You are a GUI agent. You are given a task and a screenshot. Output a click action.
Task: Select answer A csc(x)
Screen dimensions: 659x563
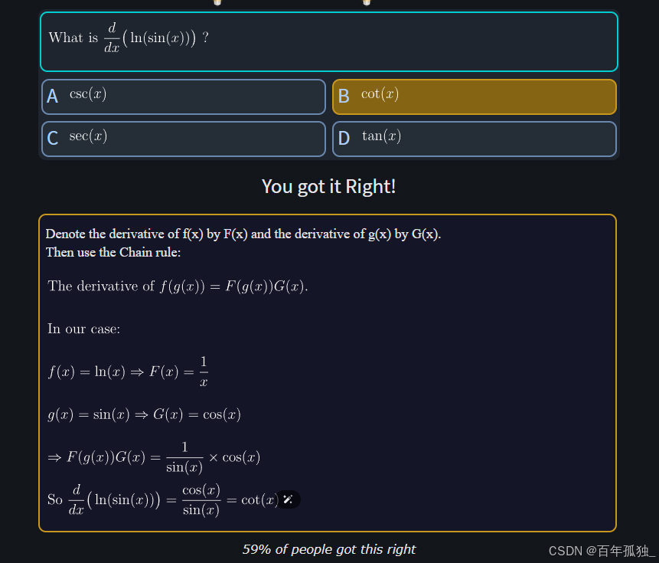click(x=184, y=97)
